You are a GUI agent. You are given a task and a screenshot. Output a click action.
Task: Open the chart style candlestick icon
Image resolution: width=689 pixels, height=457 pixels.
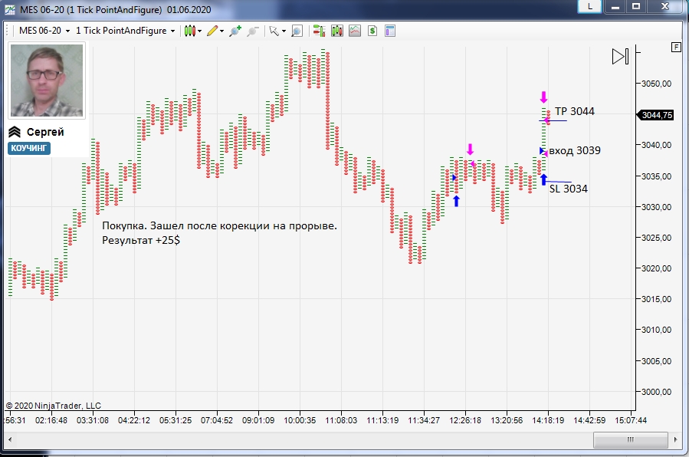click(x=190, y=31)
